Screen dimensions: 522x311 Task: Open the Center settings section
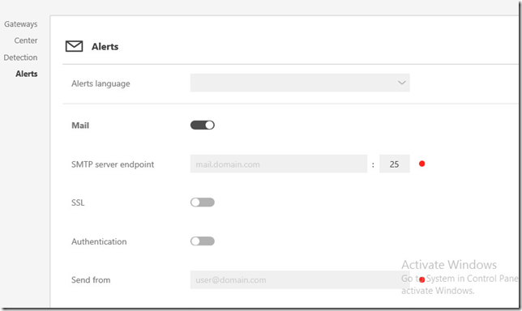click(26, 40)
